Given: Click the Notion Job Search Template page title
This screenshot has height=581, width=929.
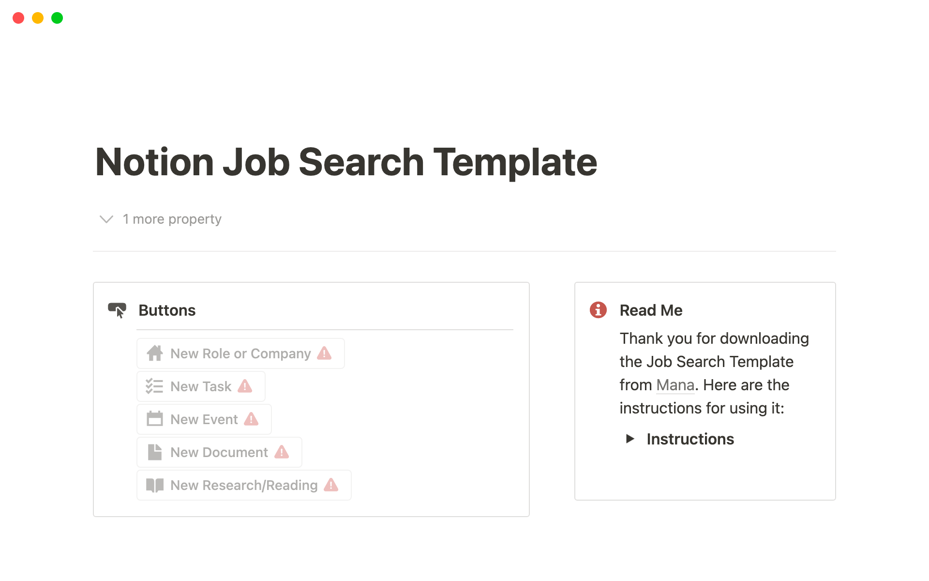Looking at the screenshot, I should 346,162.
